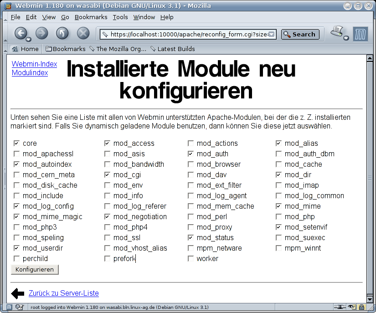Click the Print toolbar icon
This screenshot has width=376, height=313.
click(337, 31)
